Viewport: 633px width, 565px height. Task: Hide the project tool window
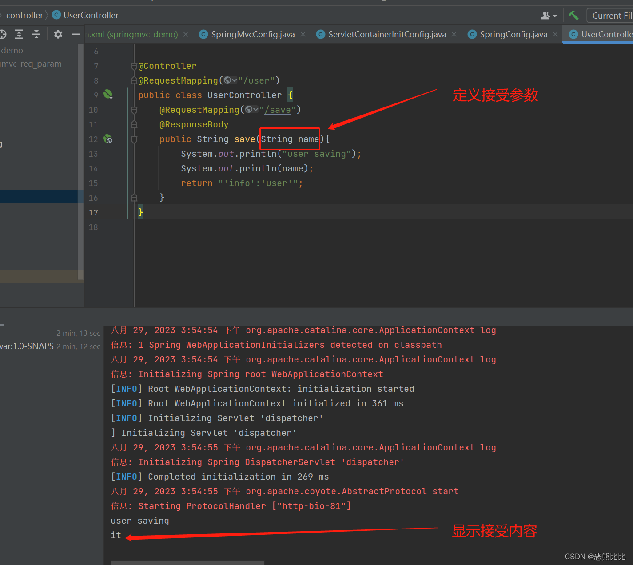76,34
